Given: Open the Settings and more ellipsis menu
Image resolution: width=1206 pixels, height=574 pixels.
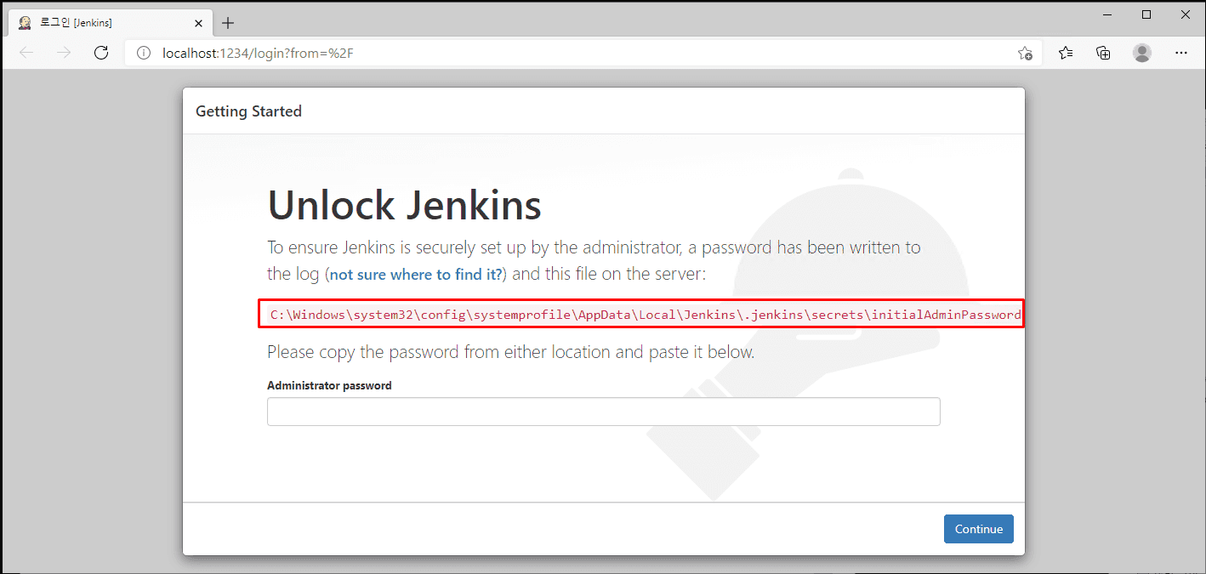Looking at the screenshot, I should [x=1180, y=53].
